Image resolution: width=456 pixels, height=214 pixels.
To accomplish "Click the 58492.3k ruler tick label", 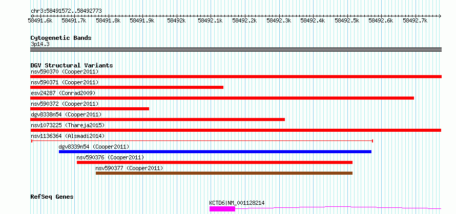I will (279, 20).
